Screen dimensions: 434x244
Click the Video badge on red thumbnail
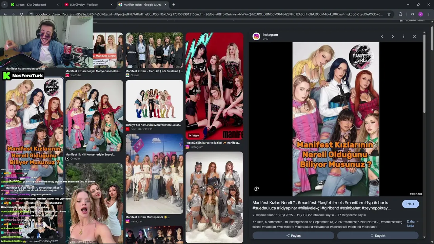[x=194, y=136]
